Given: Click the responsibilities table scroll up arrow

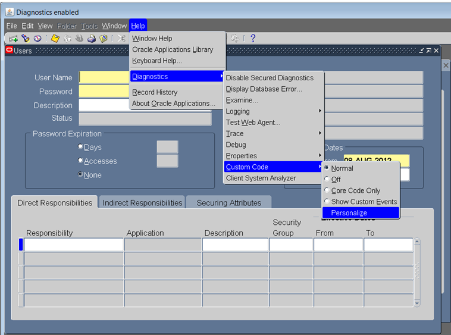Looking at the screenshot, I should coord(417,241).
